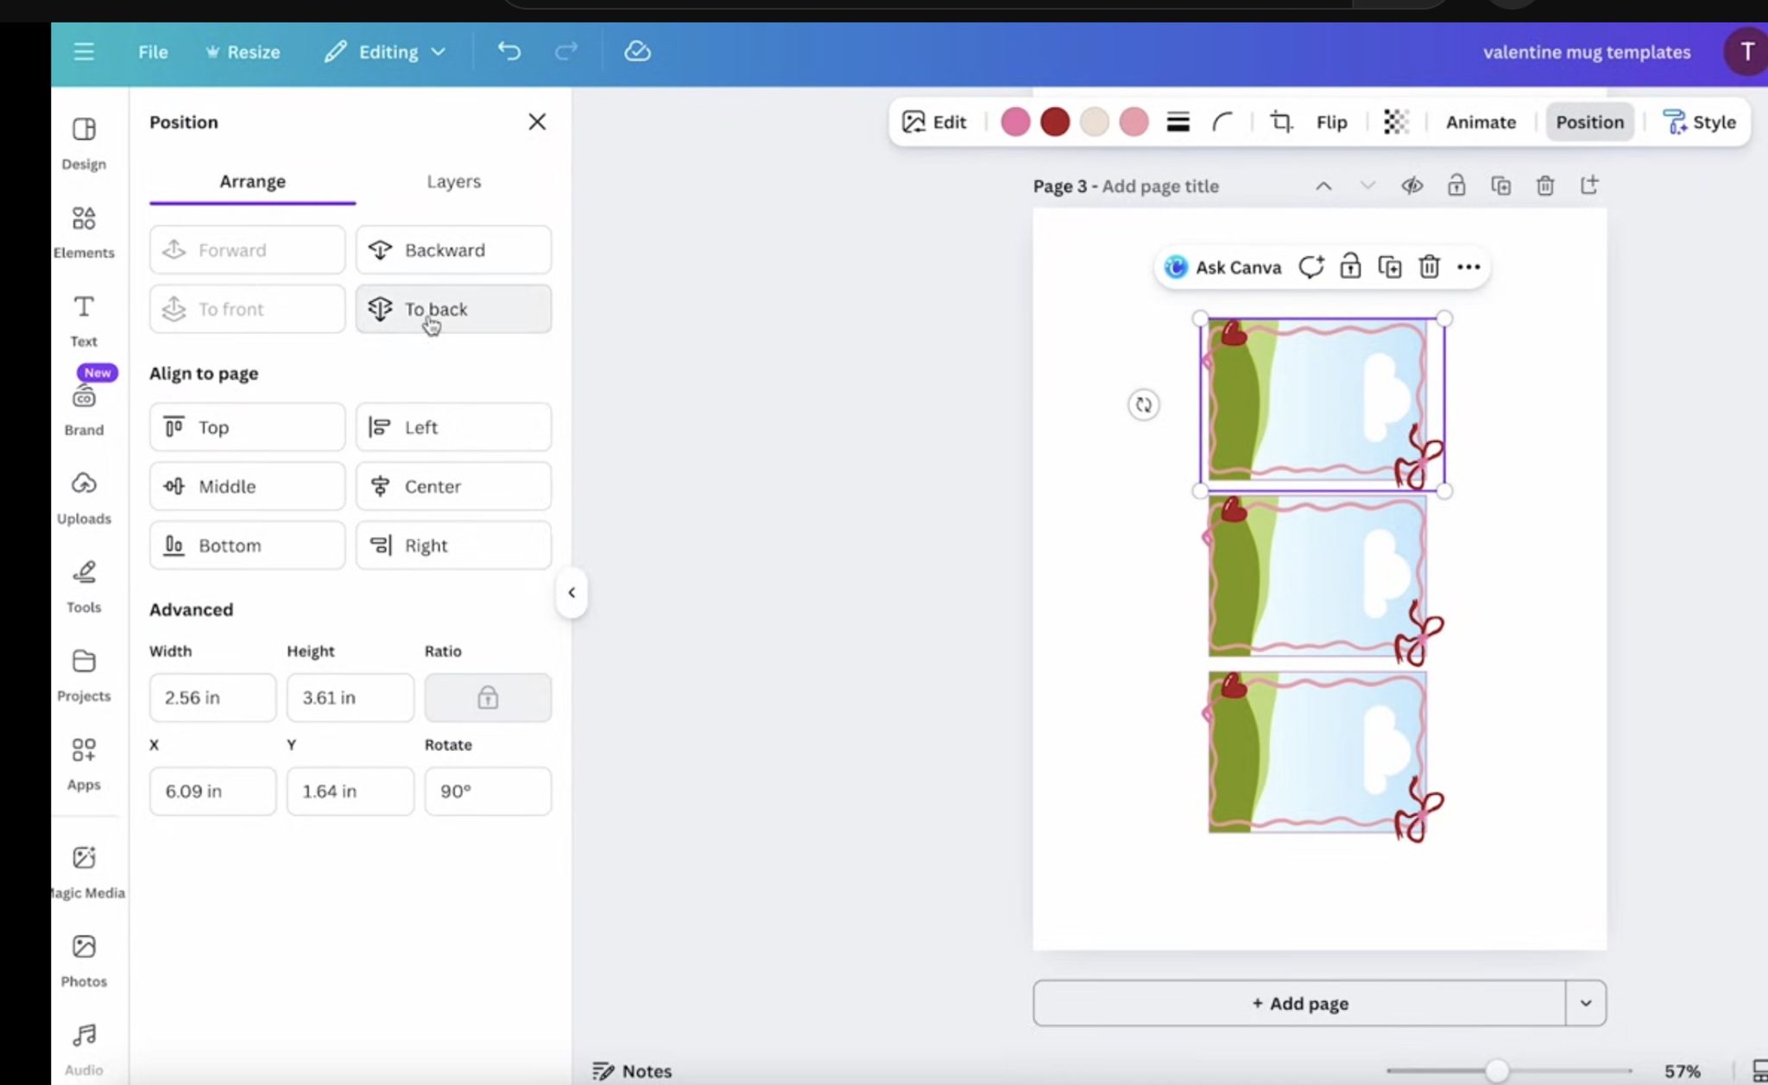This screenshot has width=1768, height=1085.
Task: Click the Undo icon
Action: point(508,51)
